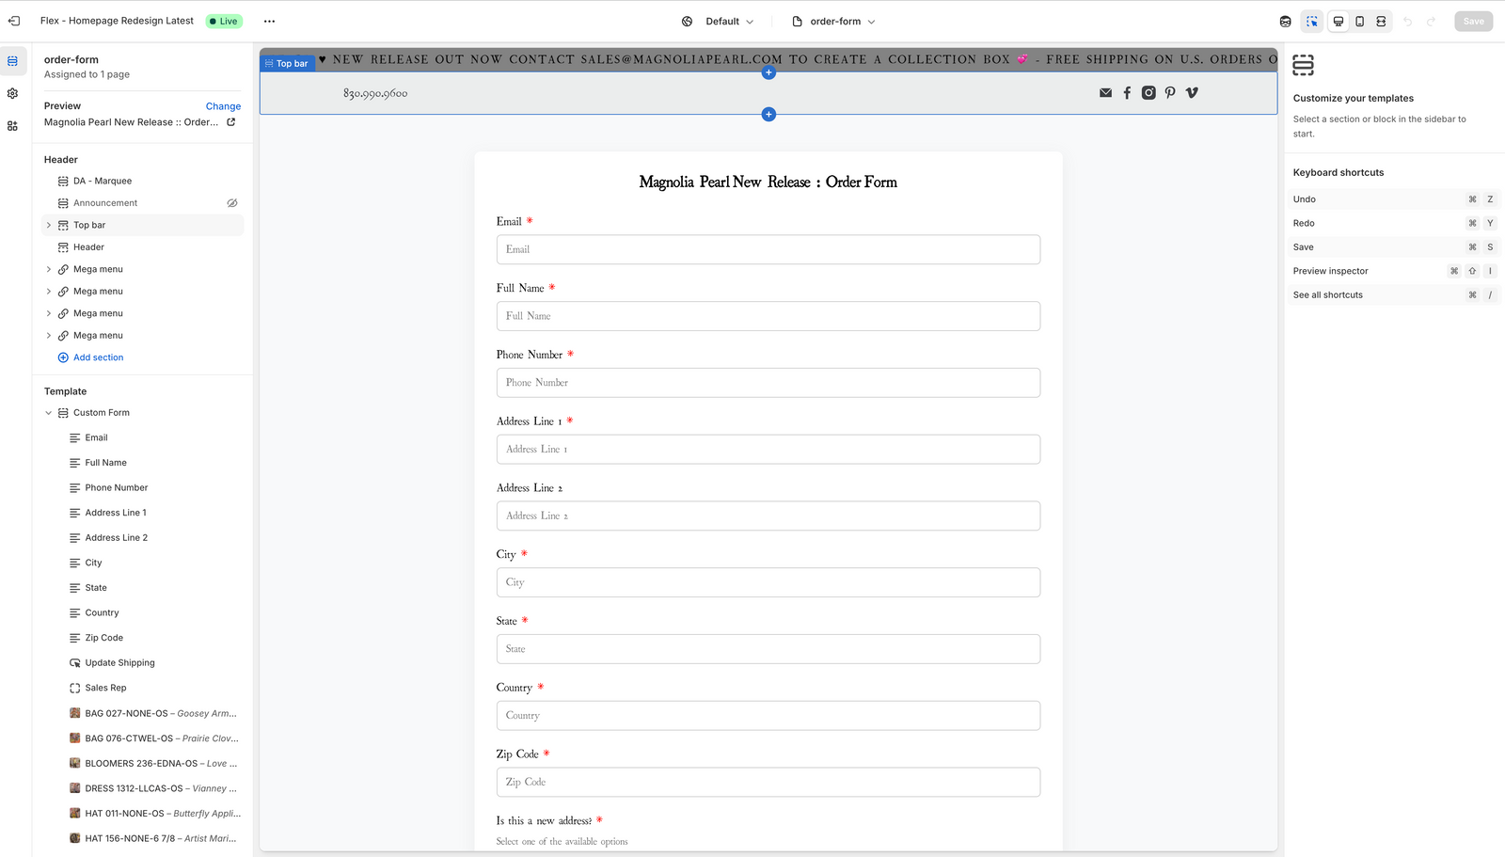Image resolution: width=1505 pixels, height=857 pixels.
Task: Open preview page in new tab icon
Action: [x=231, y=122]
